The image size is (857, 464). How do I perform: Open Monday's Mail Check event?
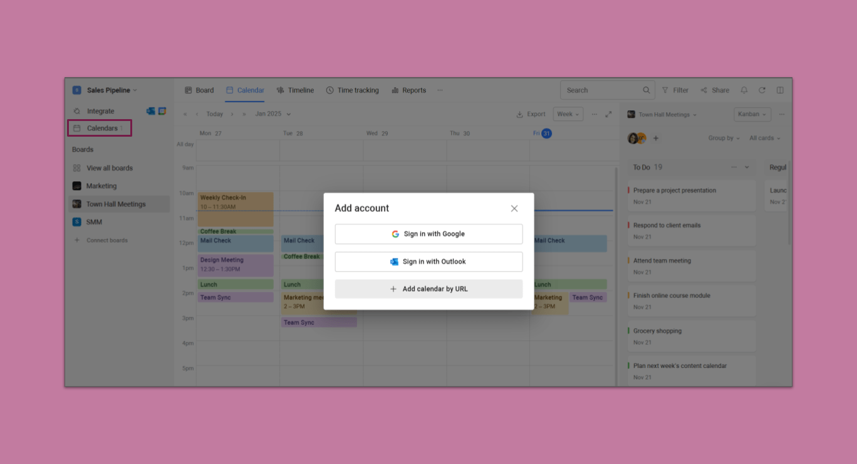tap(236, 243)
